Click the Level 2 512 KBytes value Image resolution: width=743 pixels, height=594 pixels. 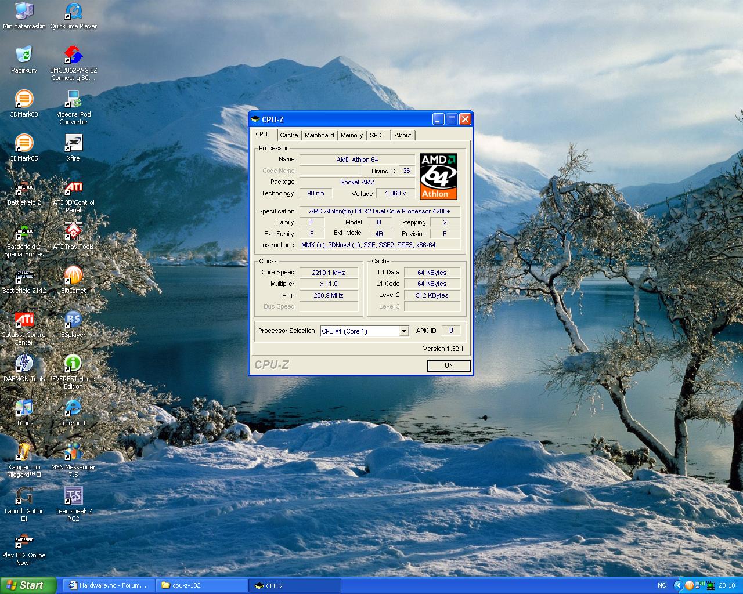(432, 295)
